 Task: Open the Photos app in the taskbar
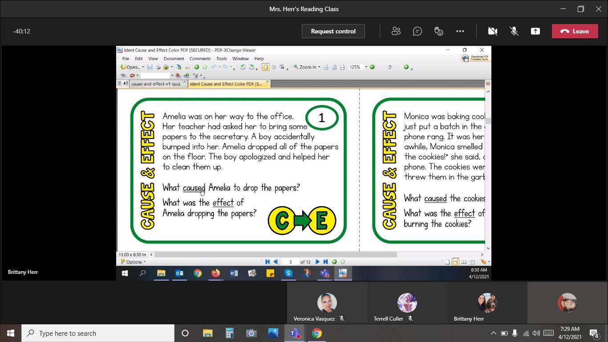pyautogui.click(x=273, y=333)
